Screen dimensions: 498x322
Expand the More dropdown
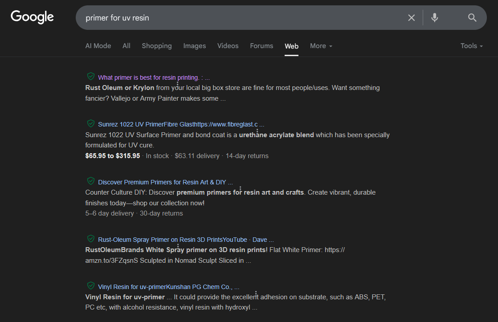coord(321,46)
